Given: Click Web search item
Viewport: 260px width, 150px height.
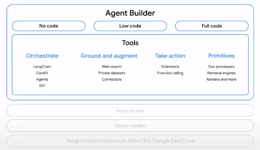Looking at the screenshot, I should [112, 67].
